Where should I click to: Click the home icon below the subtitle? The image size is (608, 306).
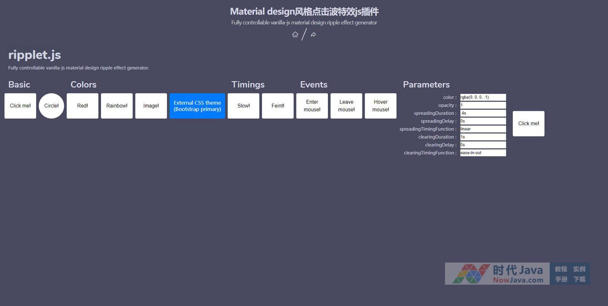[295, 35]
